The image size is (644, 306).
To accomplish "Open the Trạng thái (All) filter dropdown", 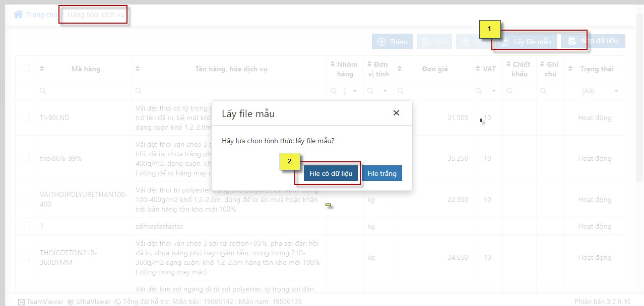I will (616, 91).
